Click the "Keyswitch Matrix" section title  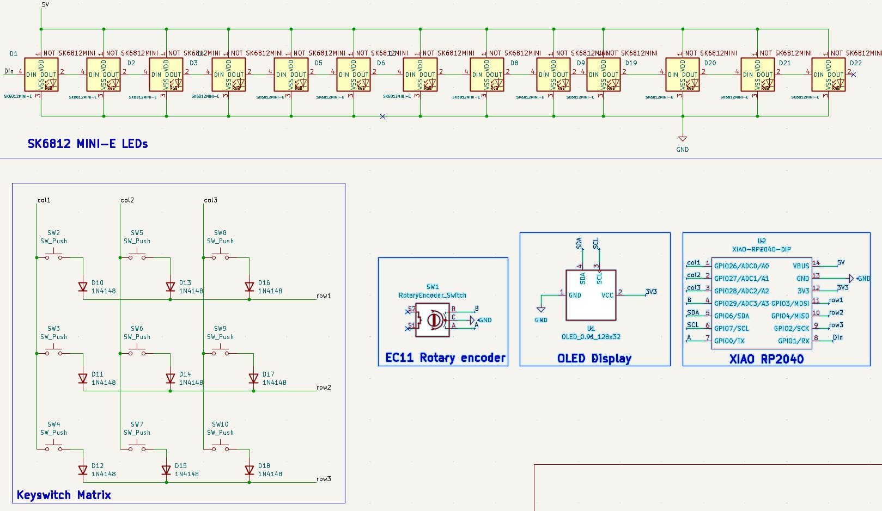pos(64,495)
